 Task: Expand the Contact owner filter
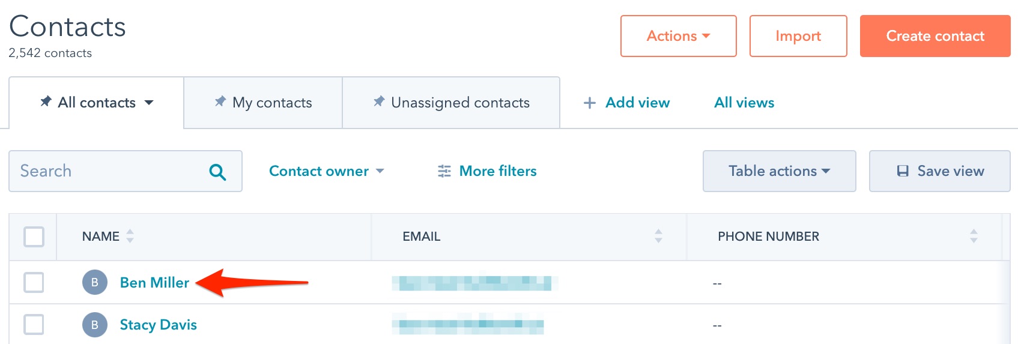pyautogui.click(x=326, y=171)
